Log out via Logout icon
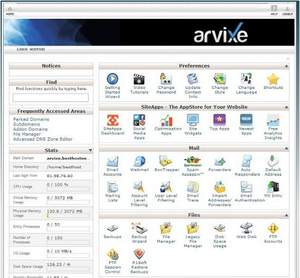Image resolution: width=300 pixels, height=278 pixels. pyautogui.click(x=287, y=10)
